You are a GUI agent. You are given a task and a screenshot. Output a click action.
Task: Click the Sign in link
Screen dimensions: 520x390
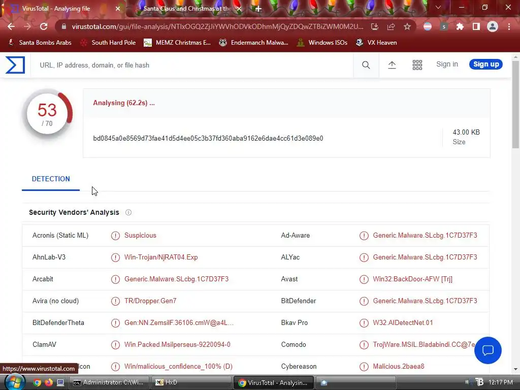coord(447,64)
